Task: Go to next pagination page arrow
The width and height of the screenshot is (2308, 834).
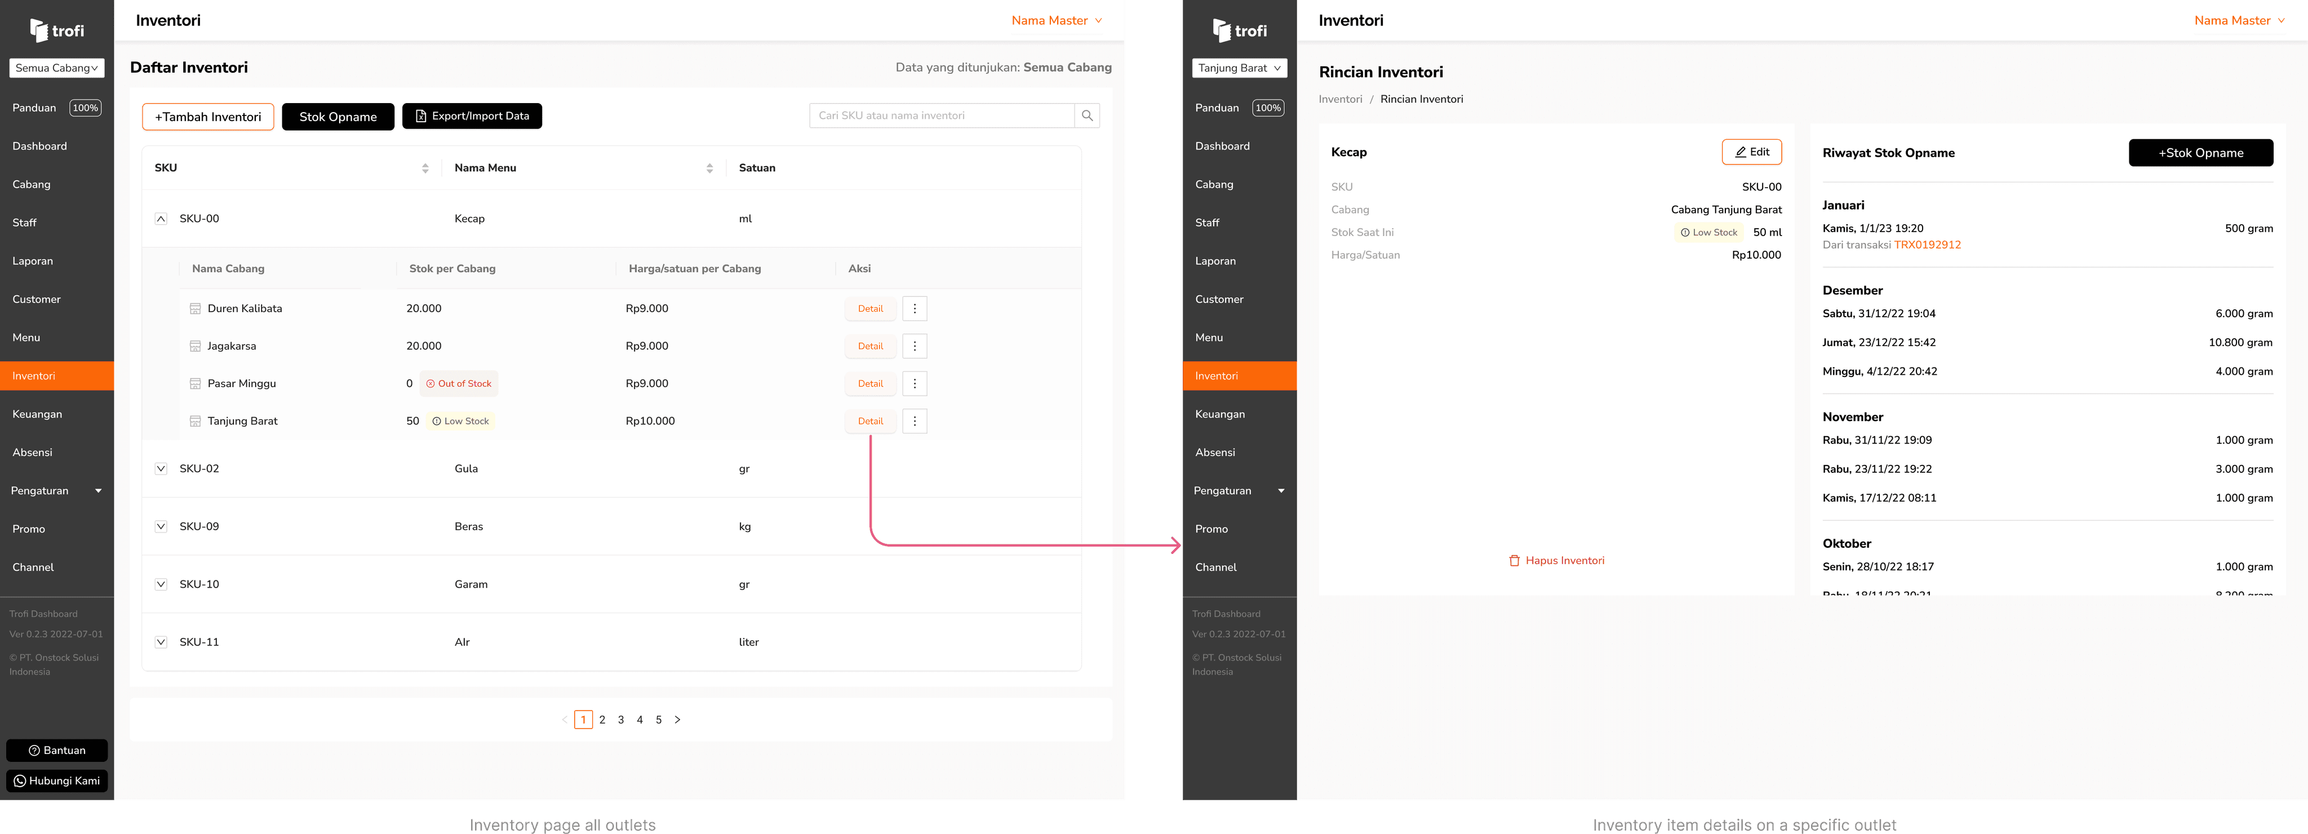Action: pos(677,720)
